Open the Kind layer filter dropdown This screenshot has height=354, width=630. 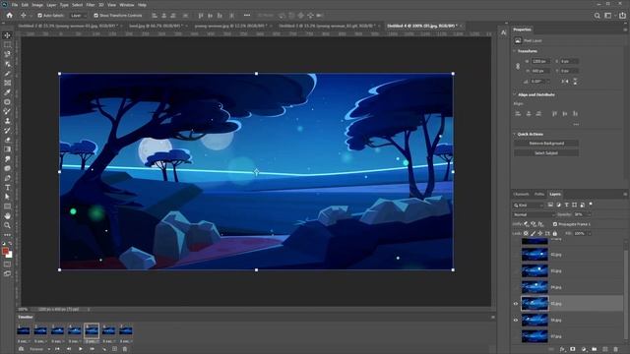(529, 206)
